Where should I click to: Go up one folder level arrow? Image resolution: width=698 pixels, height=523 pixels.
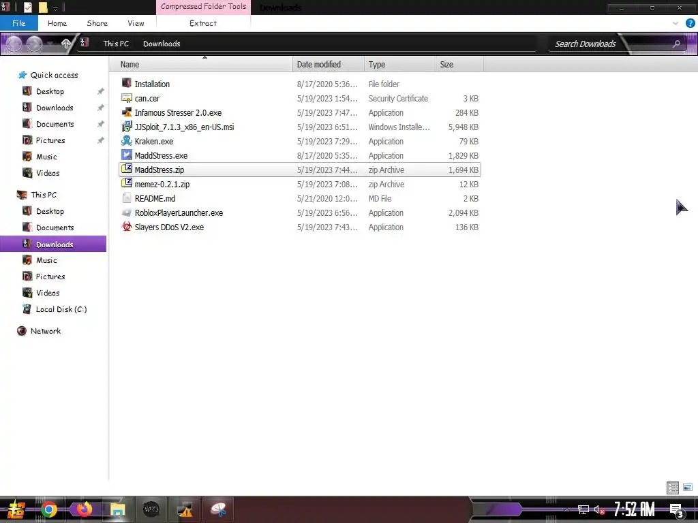point(66,44)
